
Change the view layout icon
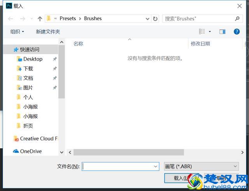(202, 32)
